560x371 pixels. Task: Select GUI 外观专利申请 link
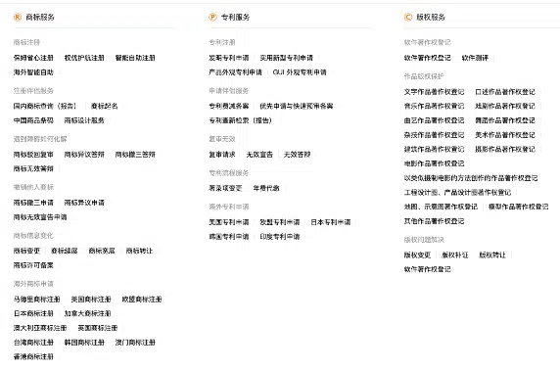tap(300, 72)
